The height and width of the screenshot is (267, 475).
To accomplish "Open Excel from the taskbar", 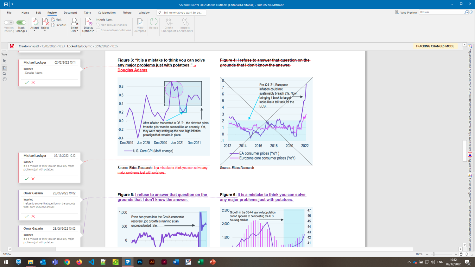I will tap(200, 262).
